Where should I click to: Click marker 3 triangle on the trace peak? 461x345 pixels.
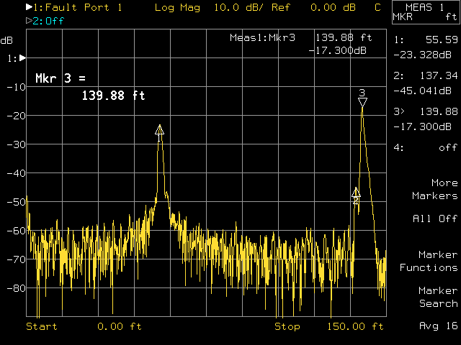point(362,102)
